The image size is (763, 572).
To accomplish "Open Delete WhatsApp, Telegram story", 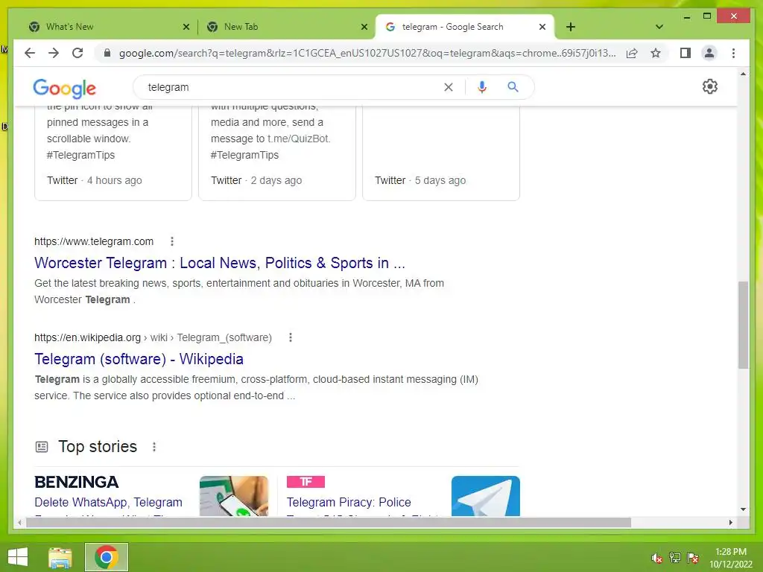I will 108,502.
